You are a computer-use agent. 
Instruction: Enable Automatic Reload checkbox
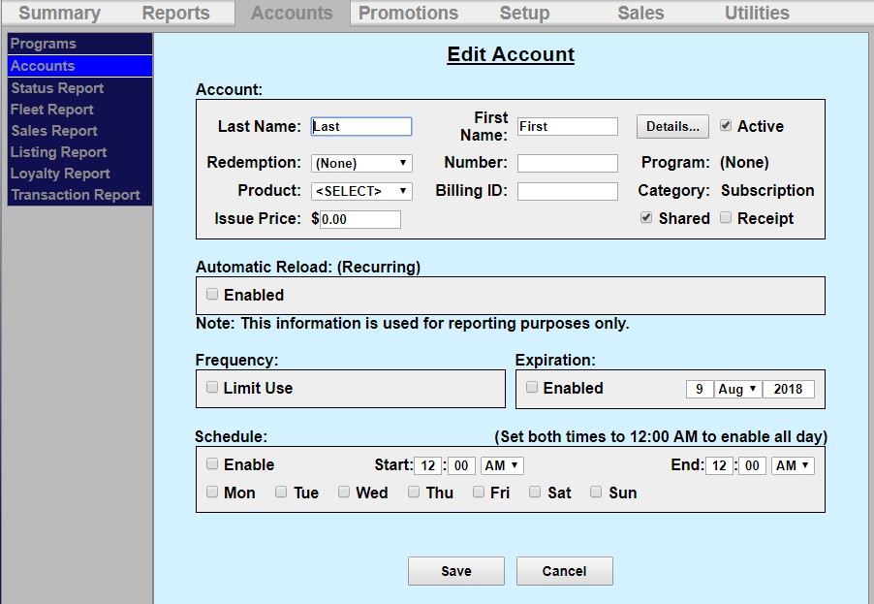212,295
